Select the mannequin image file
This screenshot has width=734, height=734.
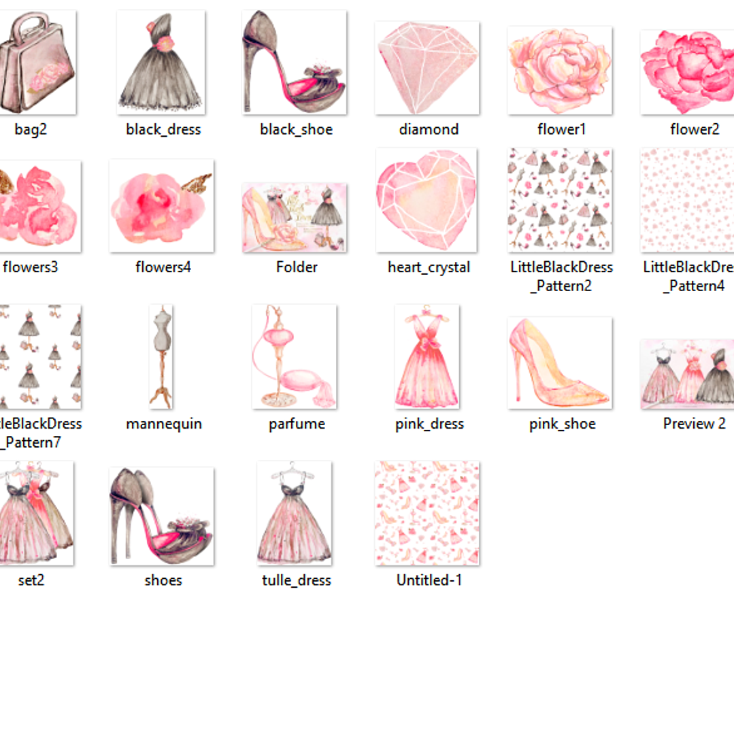pos(161,356)
